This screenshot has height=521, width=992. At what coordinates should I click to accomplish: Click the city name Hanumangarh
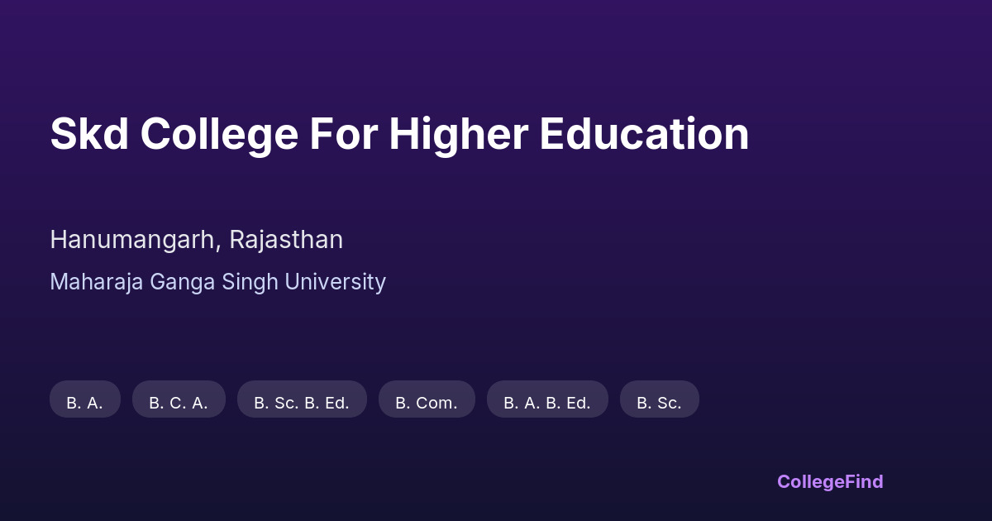136,240
